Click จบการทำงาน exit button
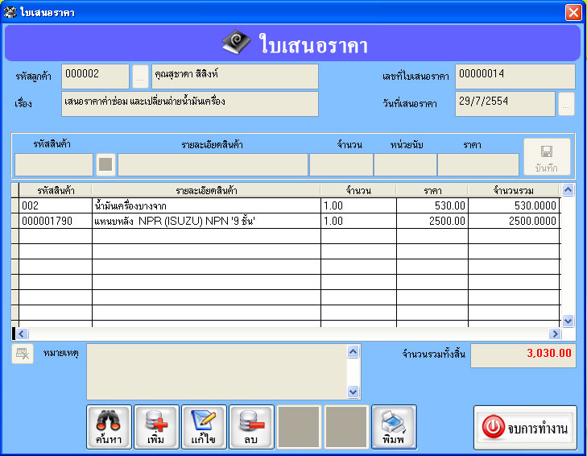This screenshot has width=587, height=456. click(x=525, y=428)
